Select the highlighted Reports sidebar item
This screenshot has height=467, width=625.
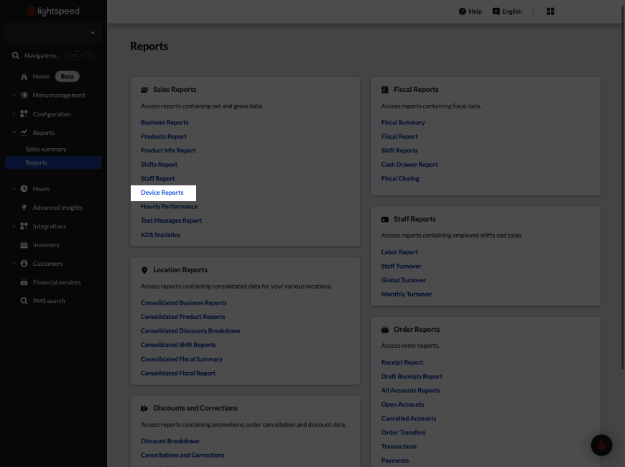click(x=53, y=162)
